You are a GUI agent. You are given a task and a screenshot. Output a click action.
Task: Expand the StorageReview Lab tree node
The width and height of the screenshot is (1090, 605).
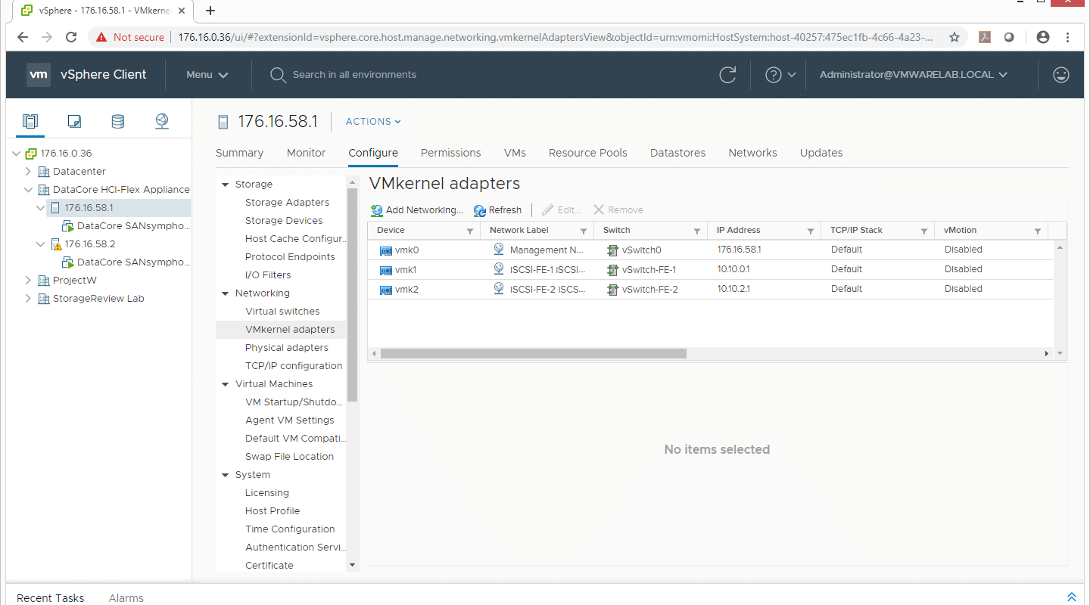[x=29, y=299]
